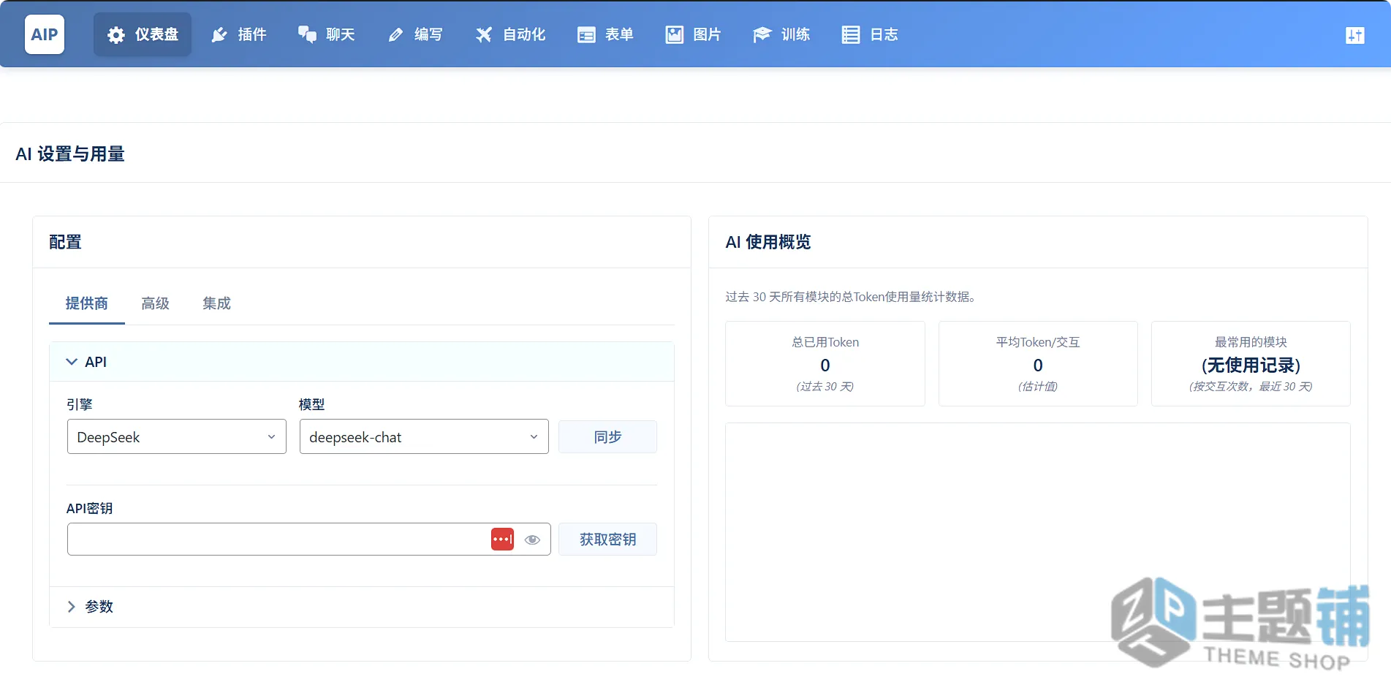Screen dimensions: 1391x693
Task: Click the 最常用的模块 stat card
Action: (x=1251, y=363)
